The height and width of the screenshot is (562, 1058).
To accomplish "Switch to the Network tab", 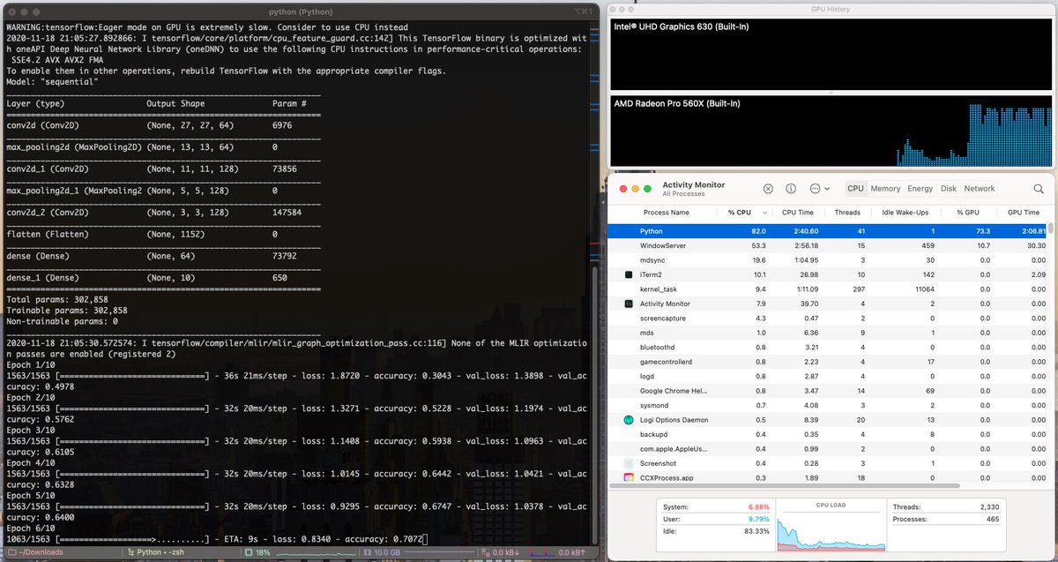I will pyautogui.click(x=979, y=189).
